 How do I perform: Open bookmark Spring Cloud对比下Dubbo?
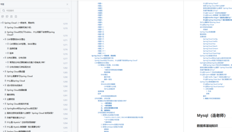[31, 33]
